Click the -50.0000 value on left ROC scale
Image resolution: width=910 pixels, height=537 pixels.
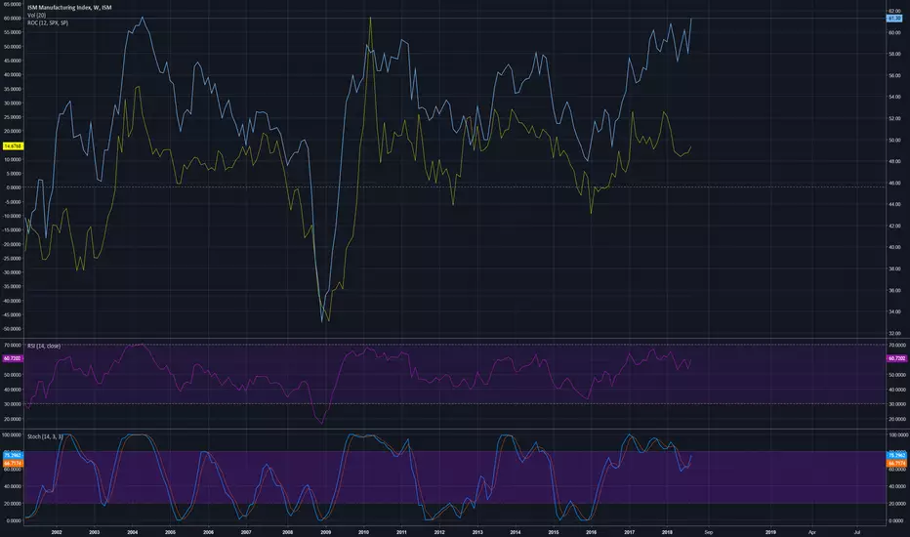click(12, 329)
